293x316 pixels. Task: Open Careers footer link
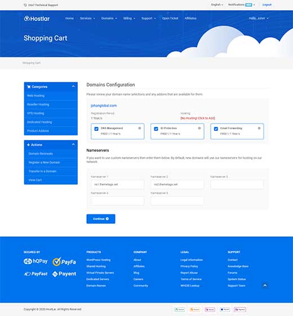pyautogui.click(x=138, y=279)
